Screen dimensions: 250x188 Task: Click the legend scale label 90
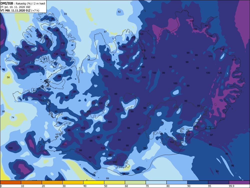[189, 186]
